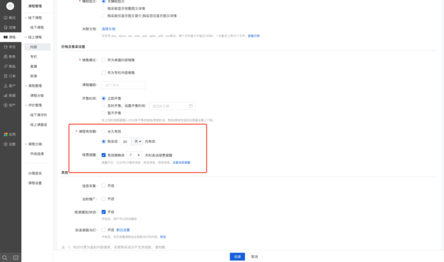The image size is (444, 262).
Task: Open the 应用 apps colorful grid icon
Action: 5,134
